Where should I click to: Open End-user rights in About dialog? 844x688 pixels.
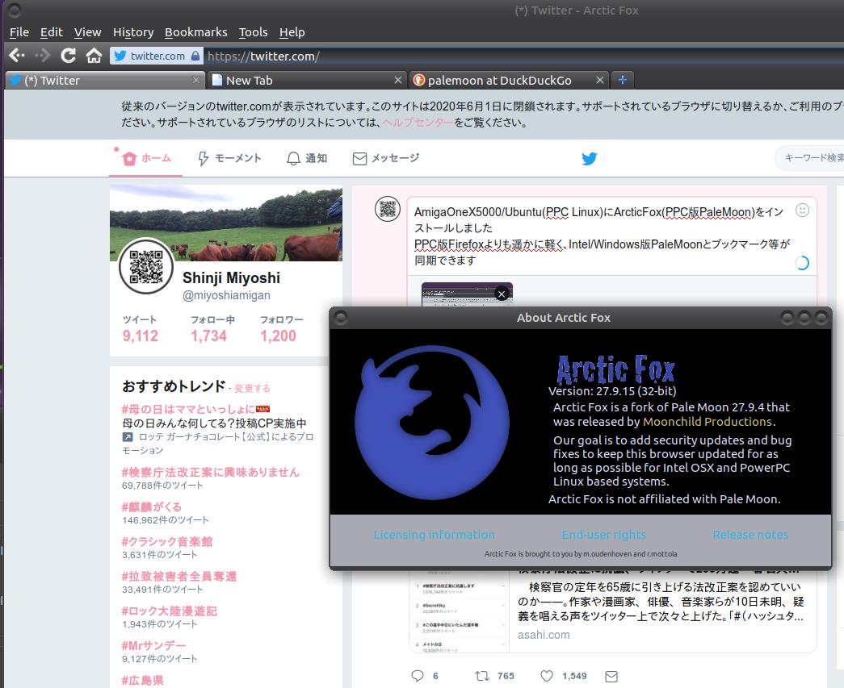tap(603, 535)
